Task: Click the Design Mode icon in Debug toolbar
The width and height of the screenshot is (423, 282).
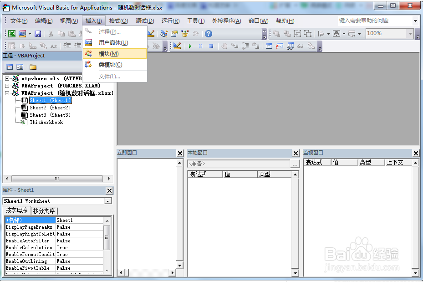Action: pos(177,46)
